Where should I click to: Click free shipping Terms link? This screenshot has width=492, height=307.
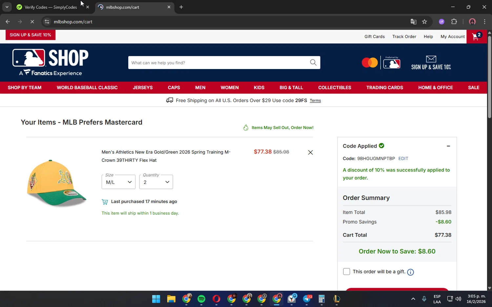315,101
